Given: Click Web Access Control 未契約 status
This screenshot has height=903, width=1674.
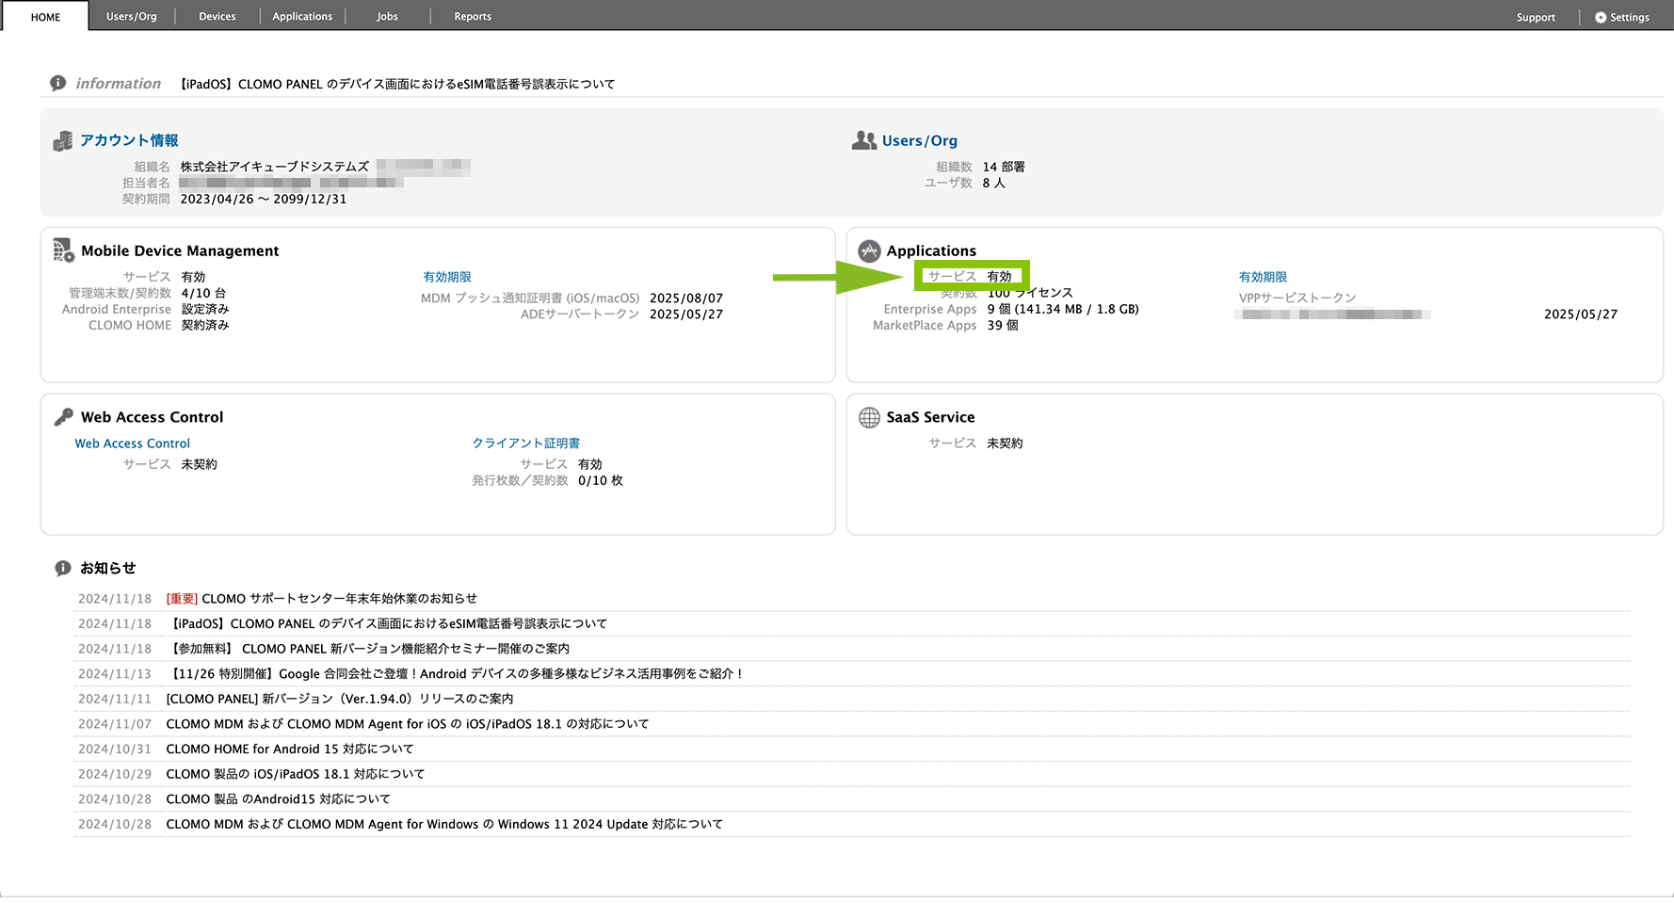Looking at the screenshot, I should [199, 464].
